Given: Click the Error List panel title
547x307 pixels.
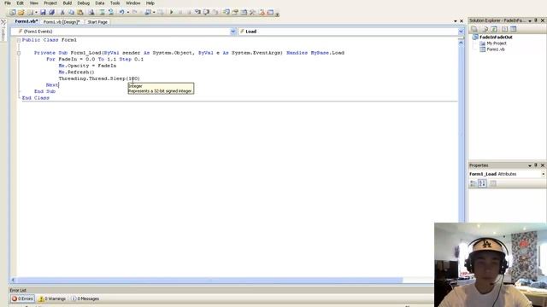Looking at the screenshot, I should coord(18,290).
